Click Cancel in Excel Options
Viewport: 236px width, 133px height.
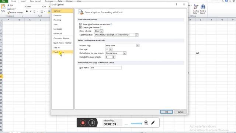[x=180, y=112]
